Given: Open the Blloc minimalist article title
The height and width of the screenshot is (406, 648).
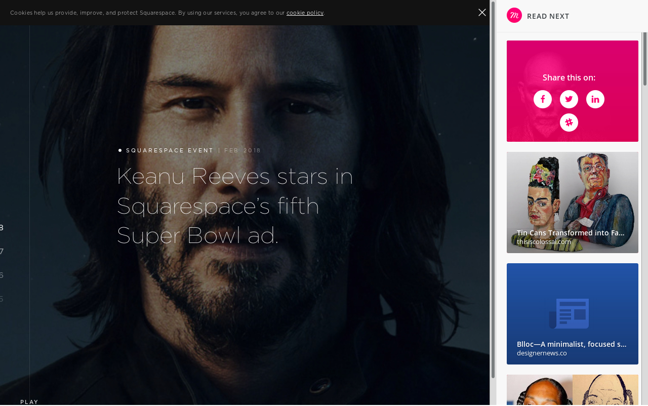Looking at the screenshot, I should [x=572, y=344].
